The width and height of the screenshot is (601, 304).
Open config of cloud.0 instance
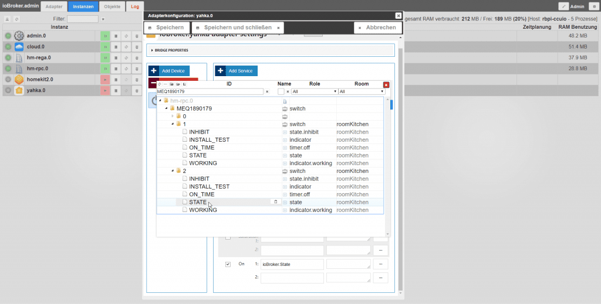pyautogui.click(x=116, y=47)
